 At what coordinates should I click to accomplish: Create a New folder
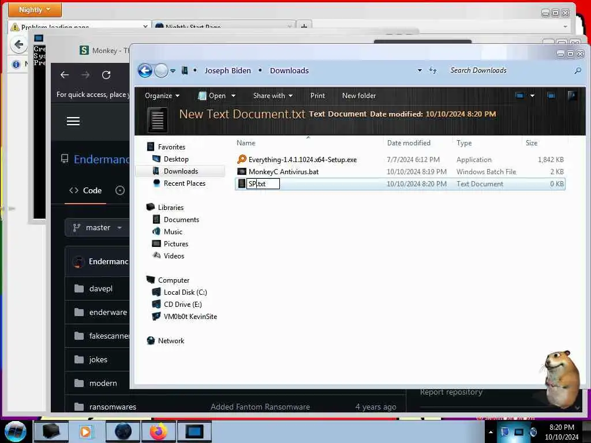click(x=359, y=96)
